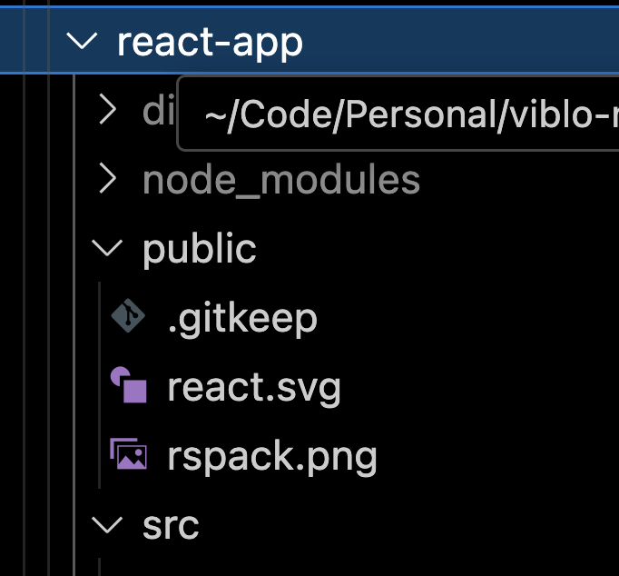Click the indent guide beside the public files

click(98, 386)
